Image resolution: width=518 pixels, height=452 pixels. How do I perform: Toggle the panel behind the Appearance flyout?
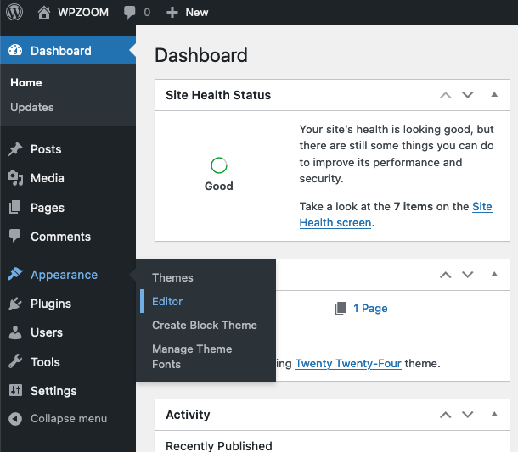pyautogui.click(x=494, y=274)
